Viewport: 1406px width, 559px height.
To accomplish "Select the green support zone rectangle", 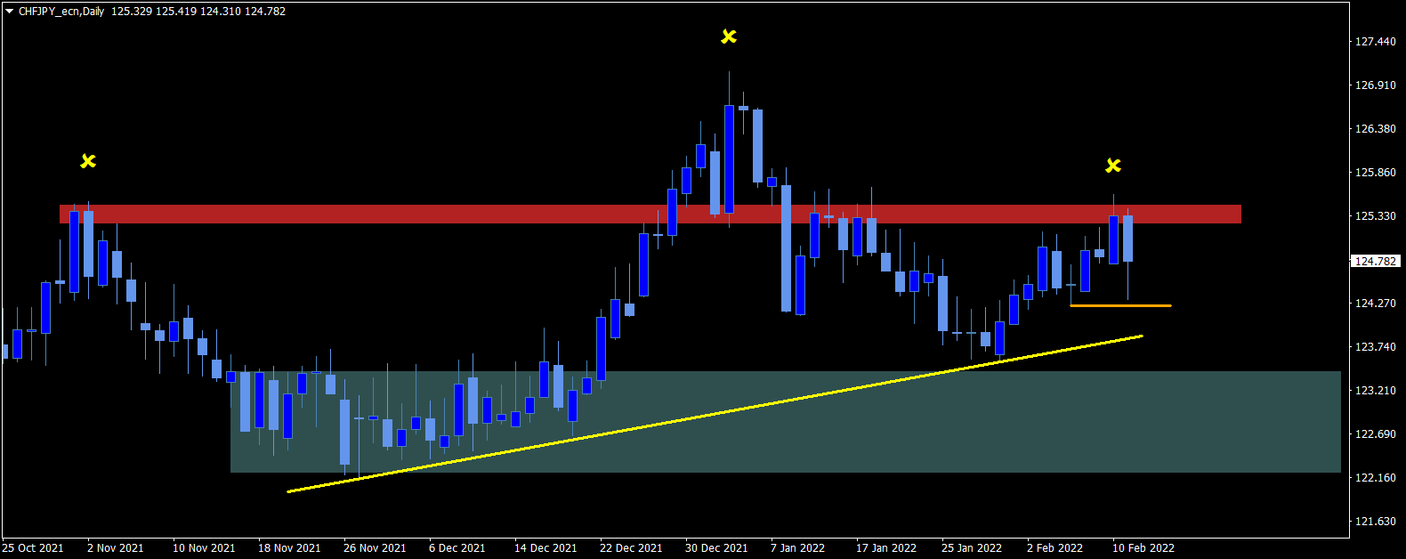I will (x=786, y=422).
